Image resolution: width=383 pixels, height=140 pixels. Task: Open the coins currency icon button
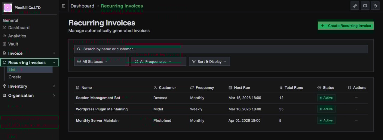(355, 6)
